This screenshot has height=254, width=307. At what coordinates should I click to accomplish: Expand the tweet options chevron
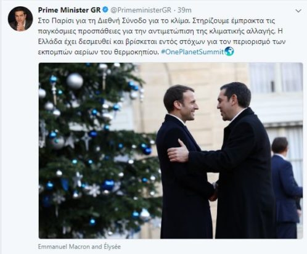pos(298,11)
